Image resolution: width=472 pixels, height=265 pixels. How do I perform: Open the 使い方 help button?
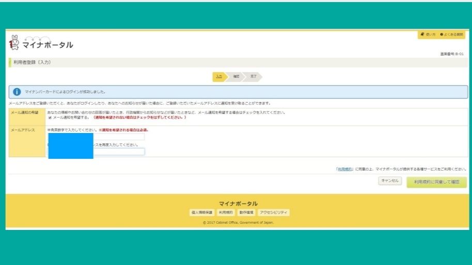(x=429, y=35)
